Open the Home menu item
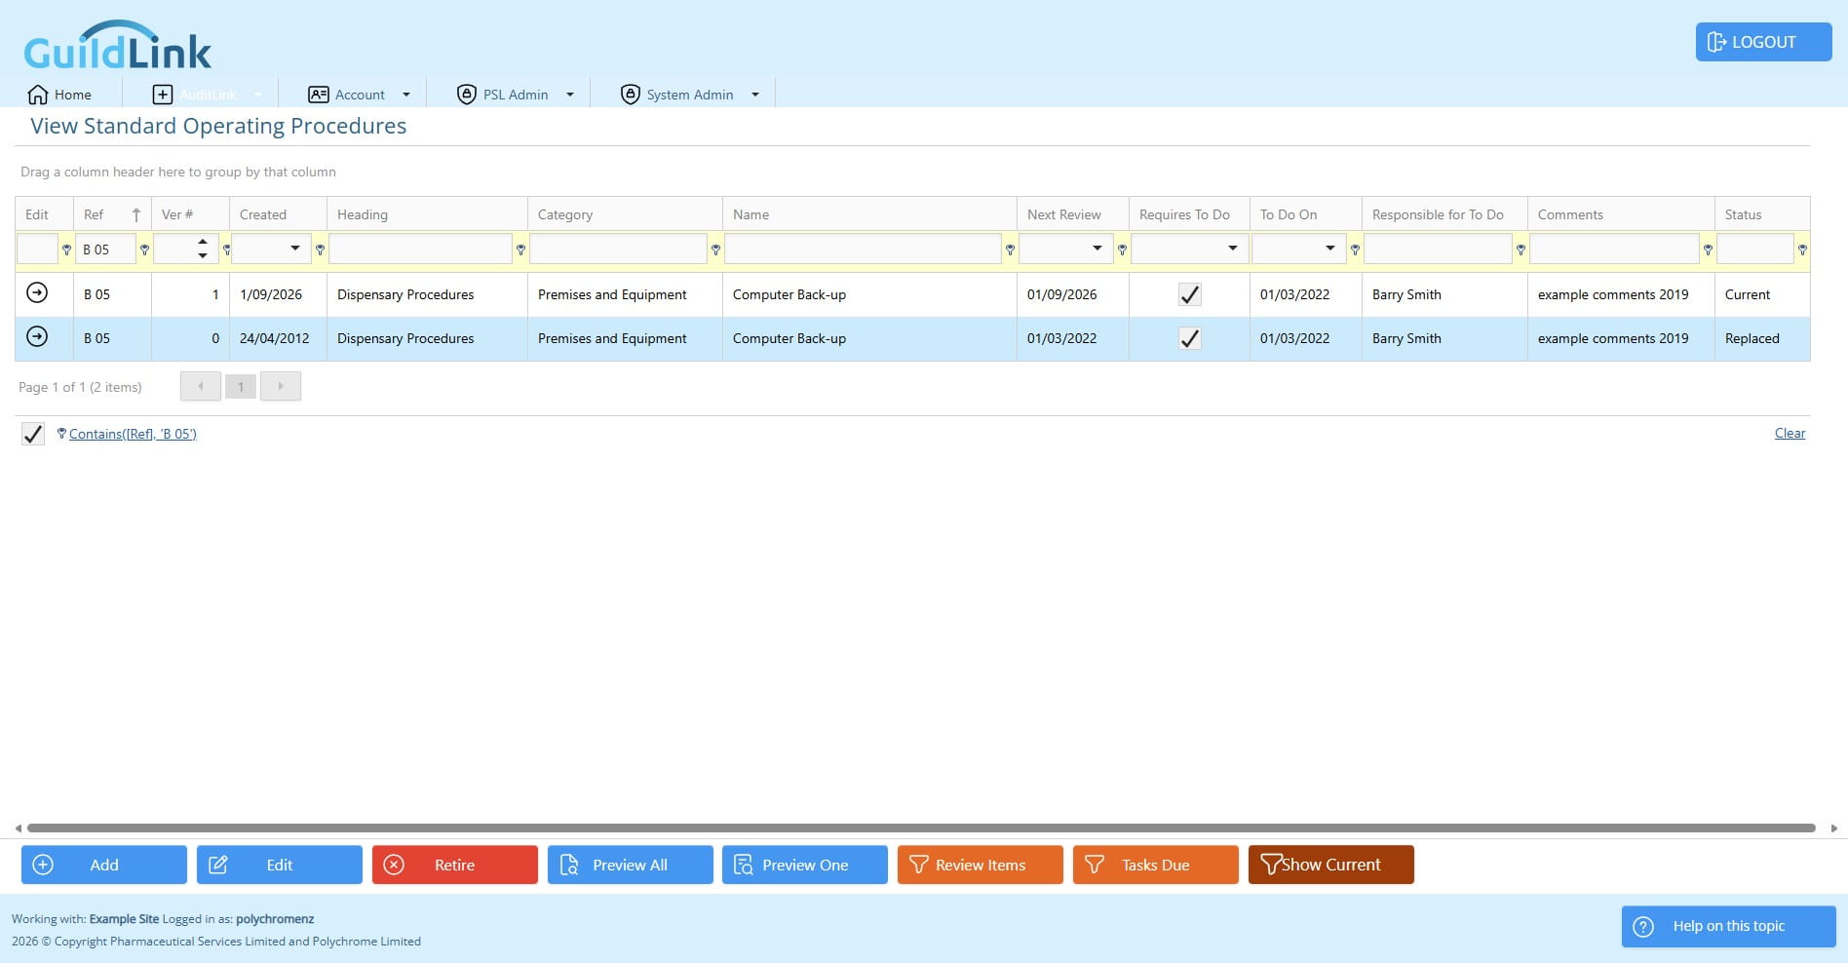The width and height of the screenshot is (1848, 963). [60, 95]
